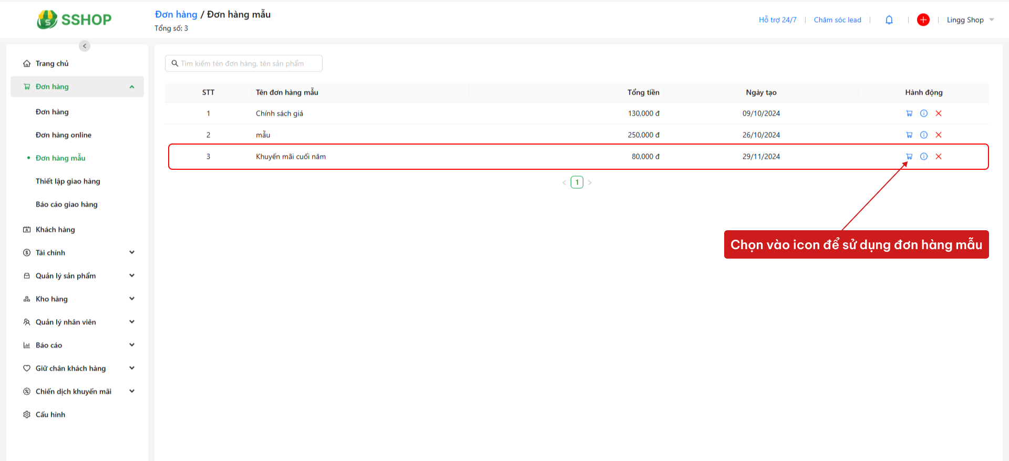The width and height of the screenshot is (1009, 461).
Task: Expand Quản lý nhân viên chevron
Action: (132, 322)
